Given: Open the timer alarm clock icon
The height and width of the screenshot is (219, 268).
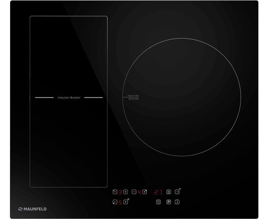Looking at the screenshot, I should tap(159, 202).
